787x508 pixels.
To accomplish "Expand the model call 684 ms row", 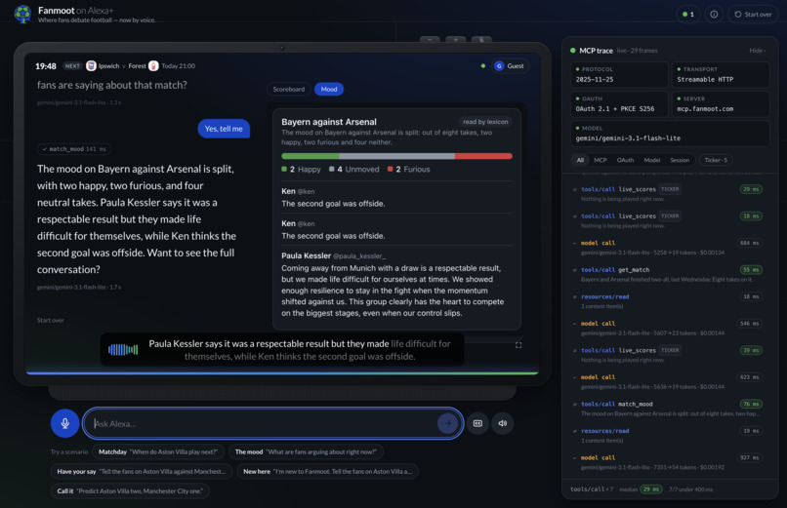I will pyautogui.click(x=669, y=248).
